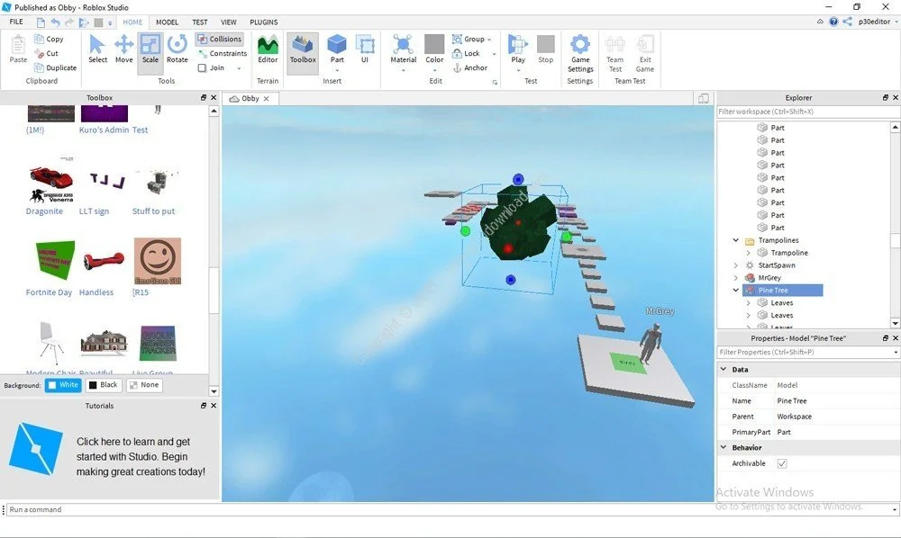The height and width of the screenshot is (538, 901).
Task: Click the Duplicate button
Action: tap(55, 67)
